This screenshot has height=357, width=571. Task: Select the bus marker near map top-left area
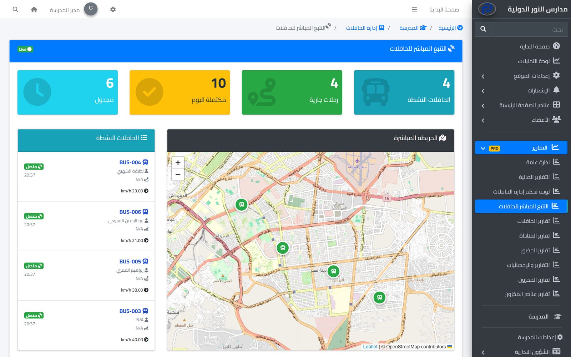click(242, 205)
